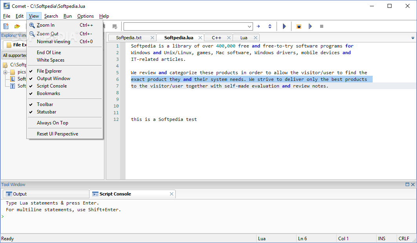Open the File menu
Image resolution: width=417 pixels, height=243 pixels.
coord(7,16)
